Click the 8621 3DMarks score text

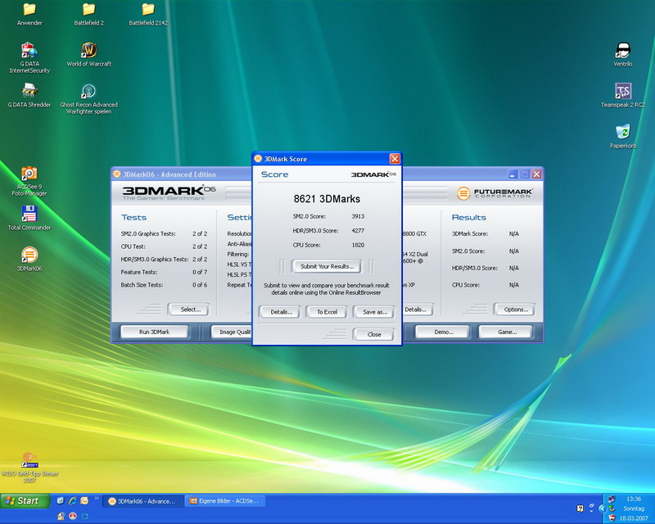click(x=327, y=199)
